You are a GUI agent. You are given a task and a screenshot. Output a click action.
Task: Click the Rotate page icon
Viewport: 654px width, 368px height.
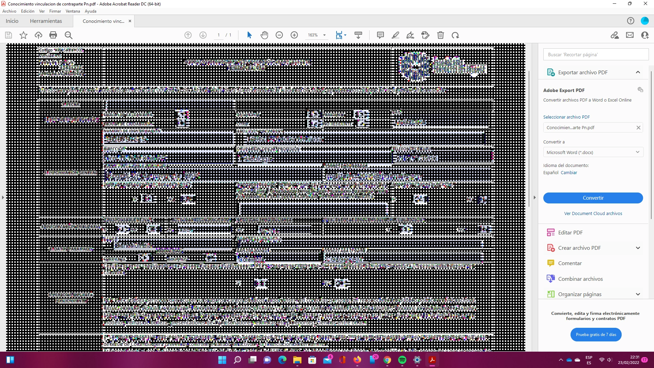point(455,35)
